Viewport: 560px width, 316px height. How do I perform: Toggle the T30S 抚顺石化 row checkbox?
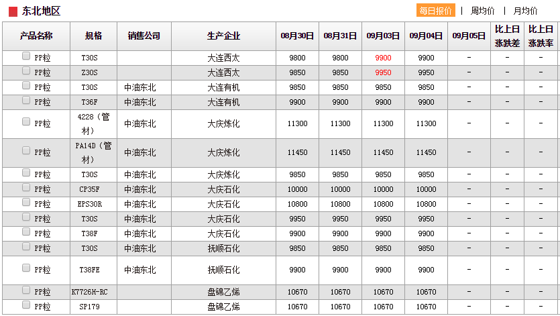point(25,247)
